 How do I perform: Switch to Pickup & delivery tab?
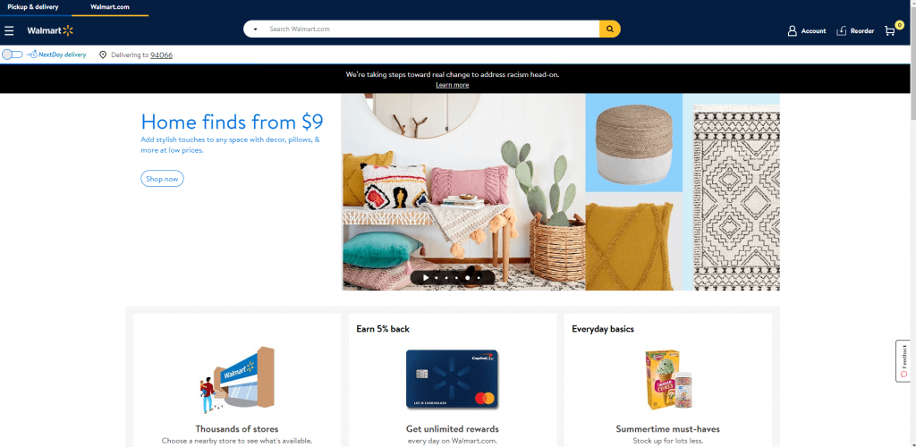pyautogui.click(x=33, y=7)
